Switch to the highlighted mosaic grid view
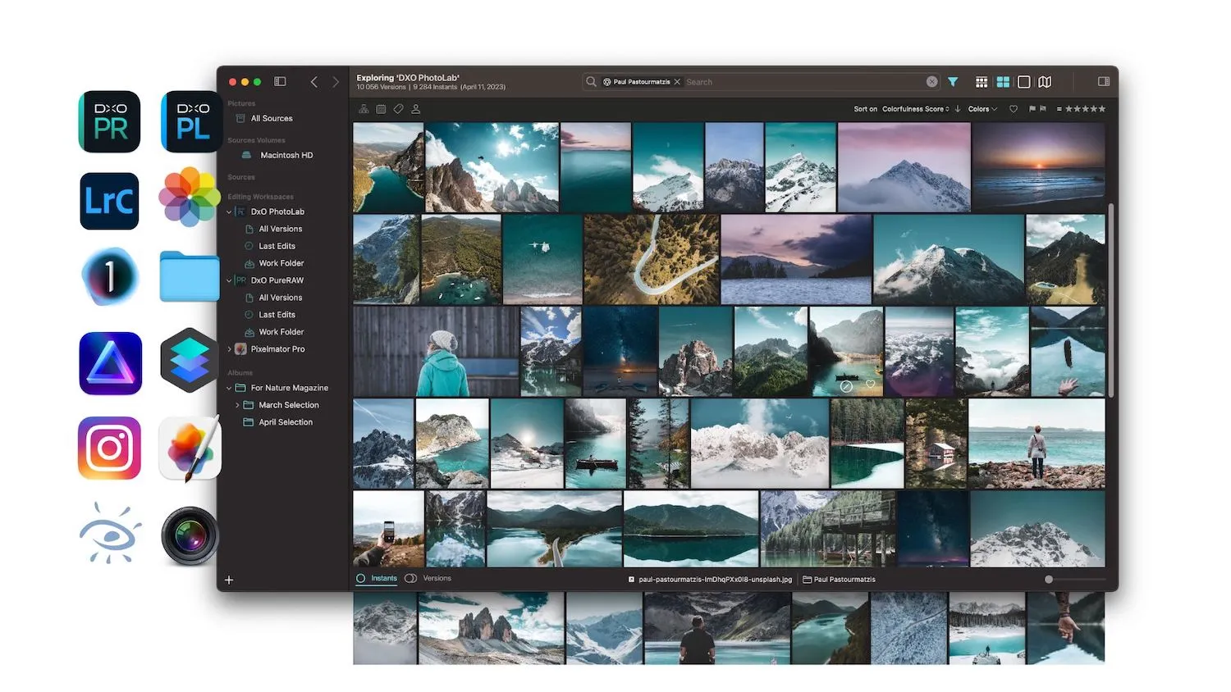 [1003, 82]
